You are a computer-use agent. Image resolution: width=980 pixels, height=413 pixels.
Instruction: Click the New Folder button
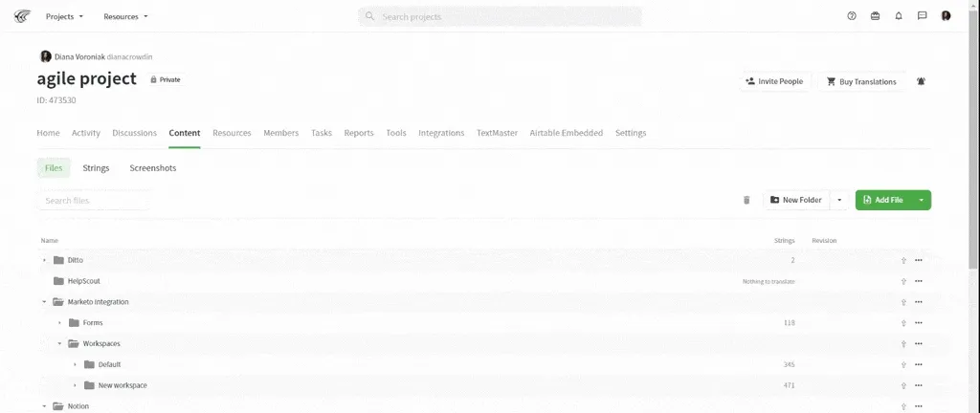pyautogui.click(x=796, y=200)
